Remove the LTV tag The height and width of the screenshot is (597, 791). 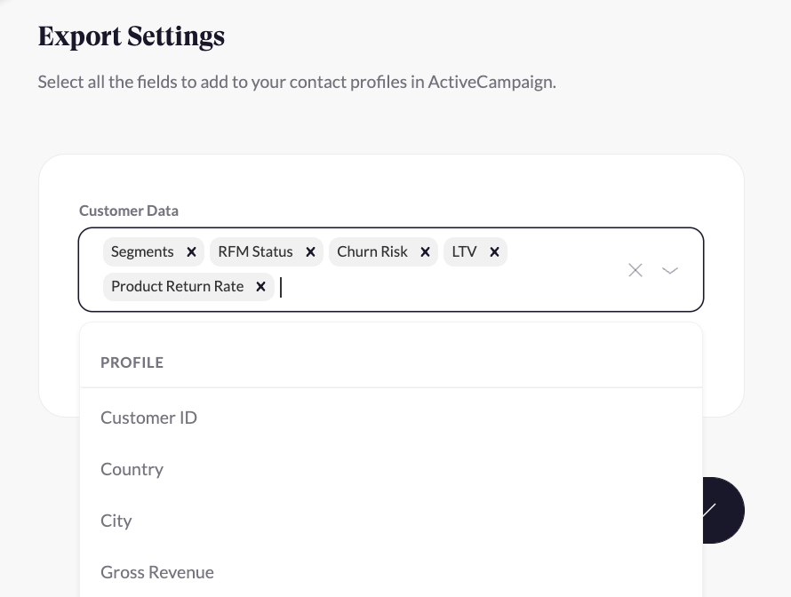pyautogui.click(x=494, y=252)
